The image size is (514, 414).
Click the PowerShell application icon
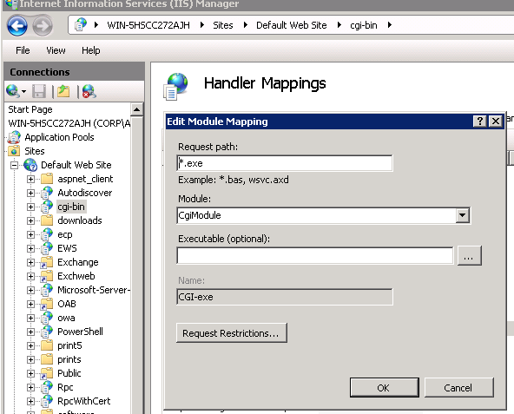point(47,332)
